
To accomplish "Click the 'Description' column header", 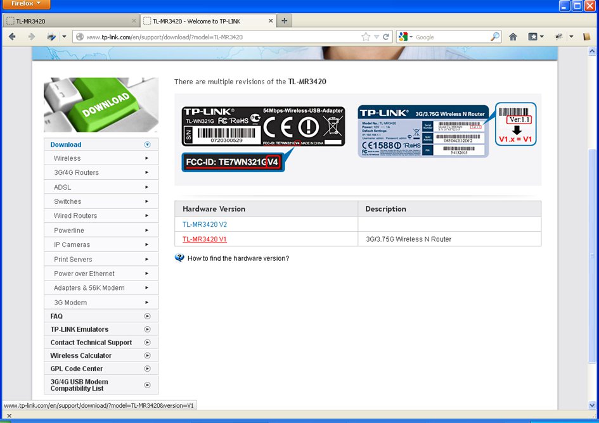I will (449, 209).
